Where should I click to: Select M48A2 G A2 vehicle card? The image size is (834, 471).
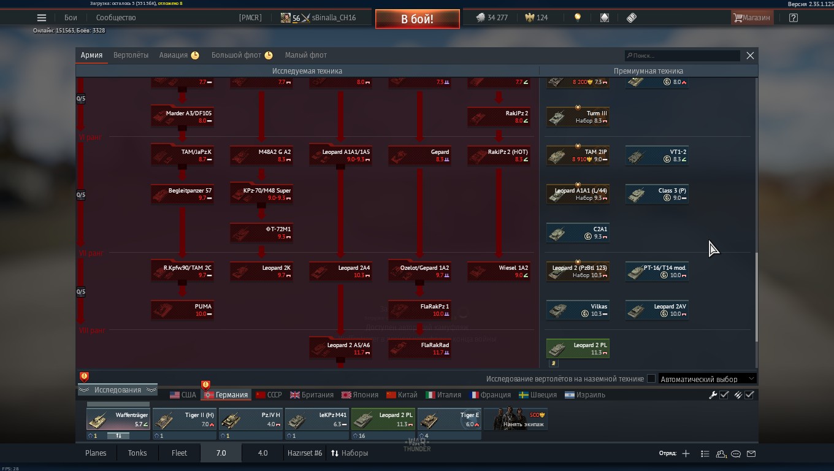click(x=261, y=155)
